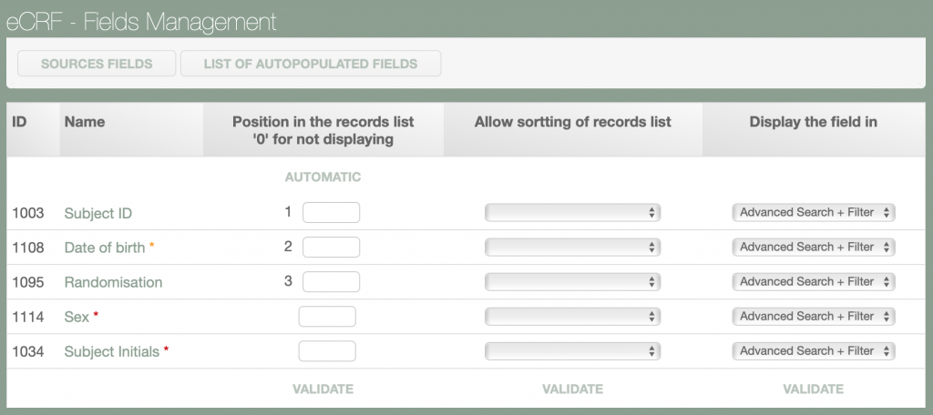Open the Subject ID field link
Image resolution: width=933 pixels, height=415 pixels.
[x=98, y=213]
